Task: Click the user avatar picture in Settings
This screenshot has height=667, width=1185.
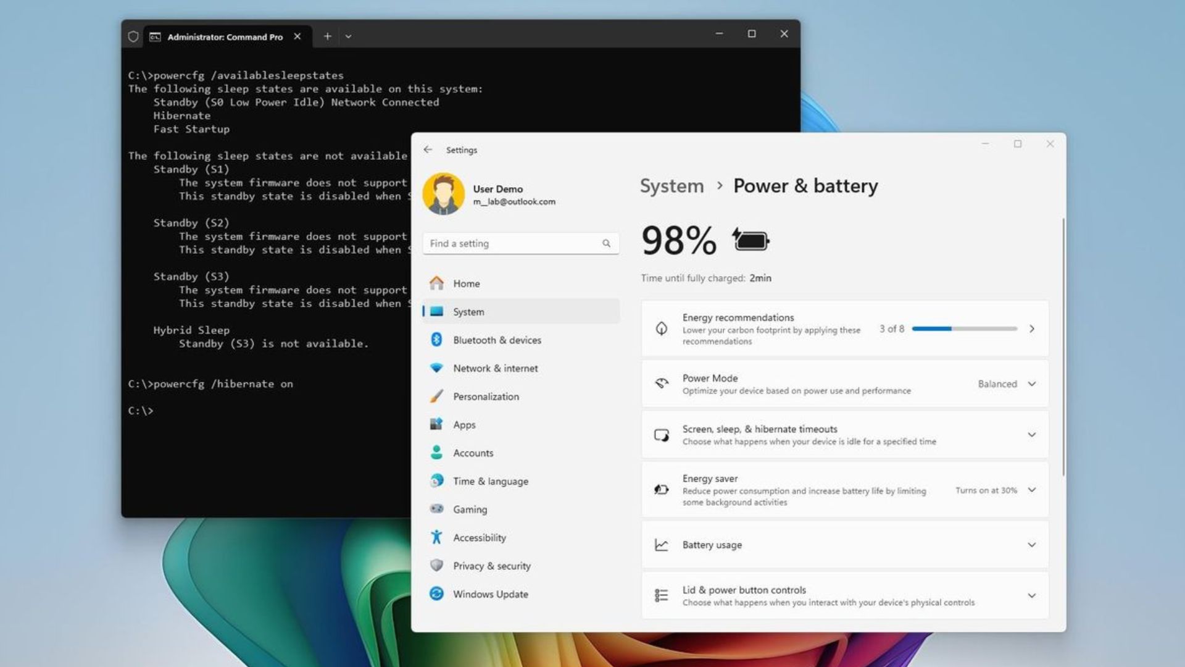Action: tap(443, 194)
